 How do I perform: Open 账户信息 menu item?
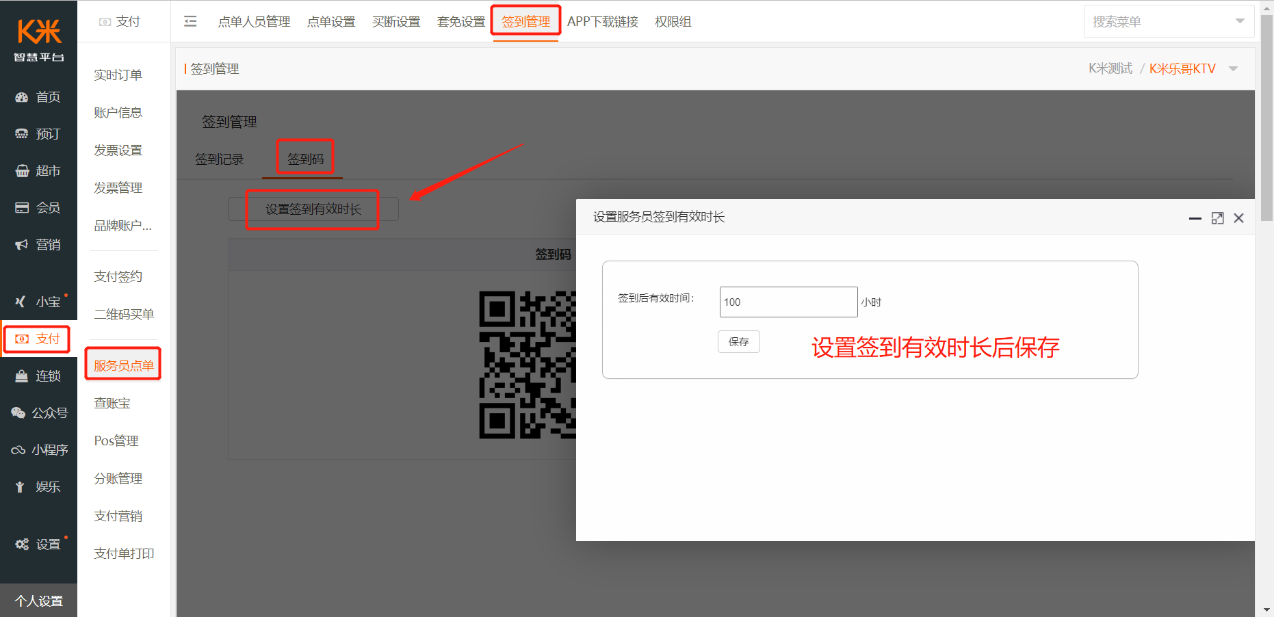pyautogui.click(x=118, y=113)
